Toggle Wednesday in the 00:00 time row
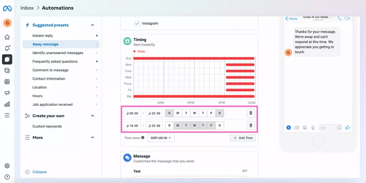Viewport: 366px width, 183px height. [194, 113]
